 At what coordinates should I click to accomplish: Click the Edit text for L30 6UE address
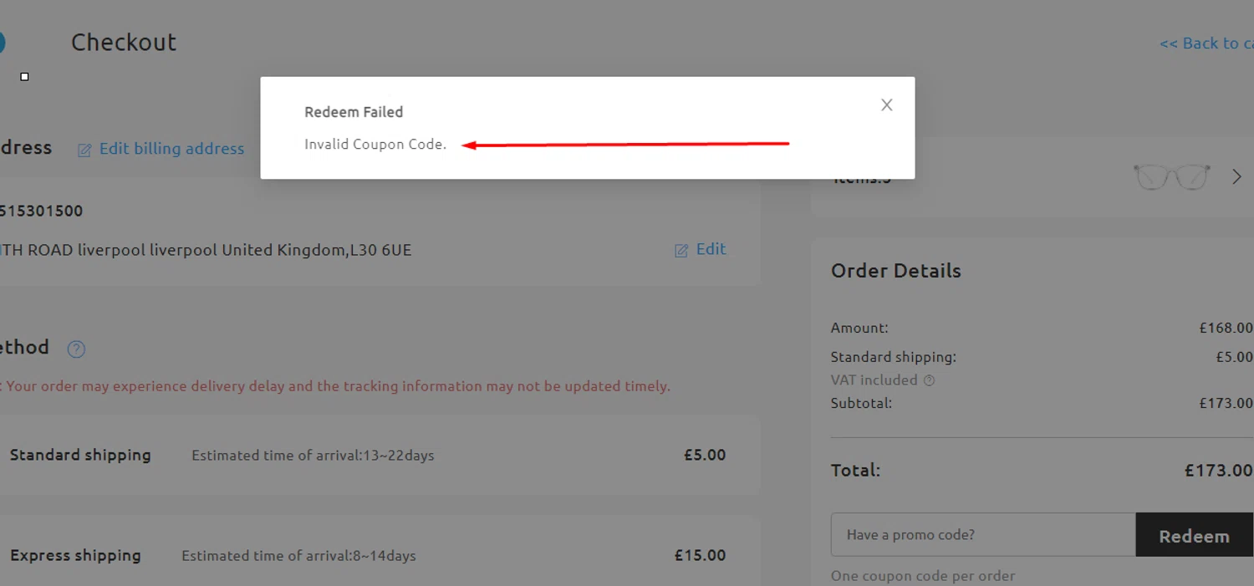click(711, 249)
